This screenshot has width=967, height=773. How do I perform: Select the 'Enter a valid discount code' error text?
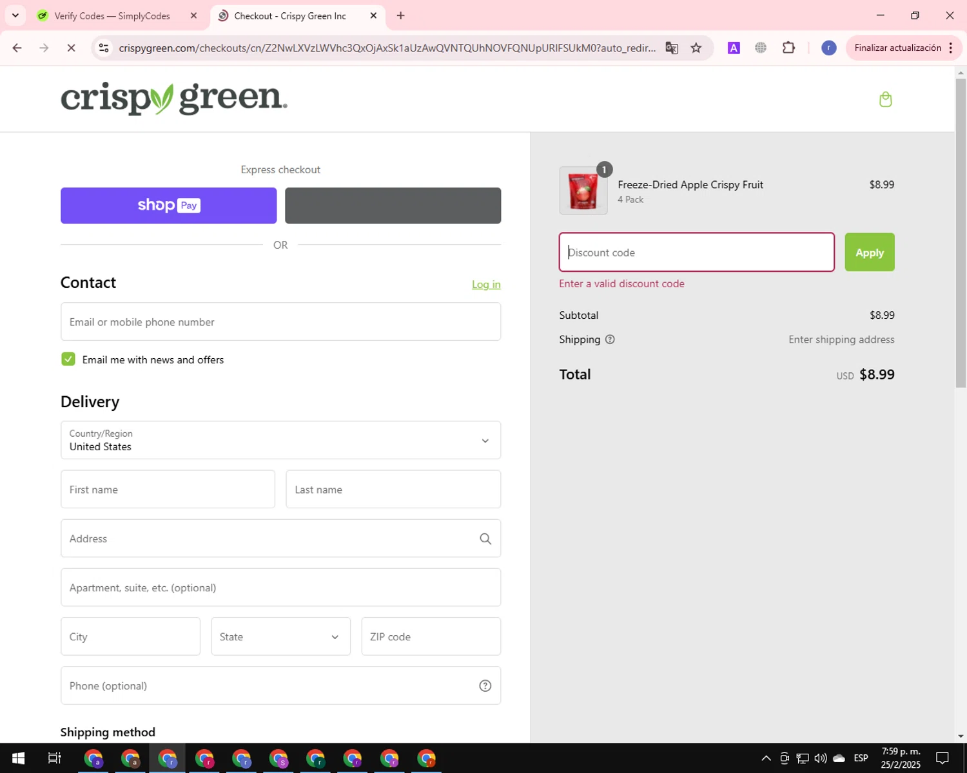(621, 283)
